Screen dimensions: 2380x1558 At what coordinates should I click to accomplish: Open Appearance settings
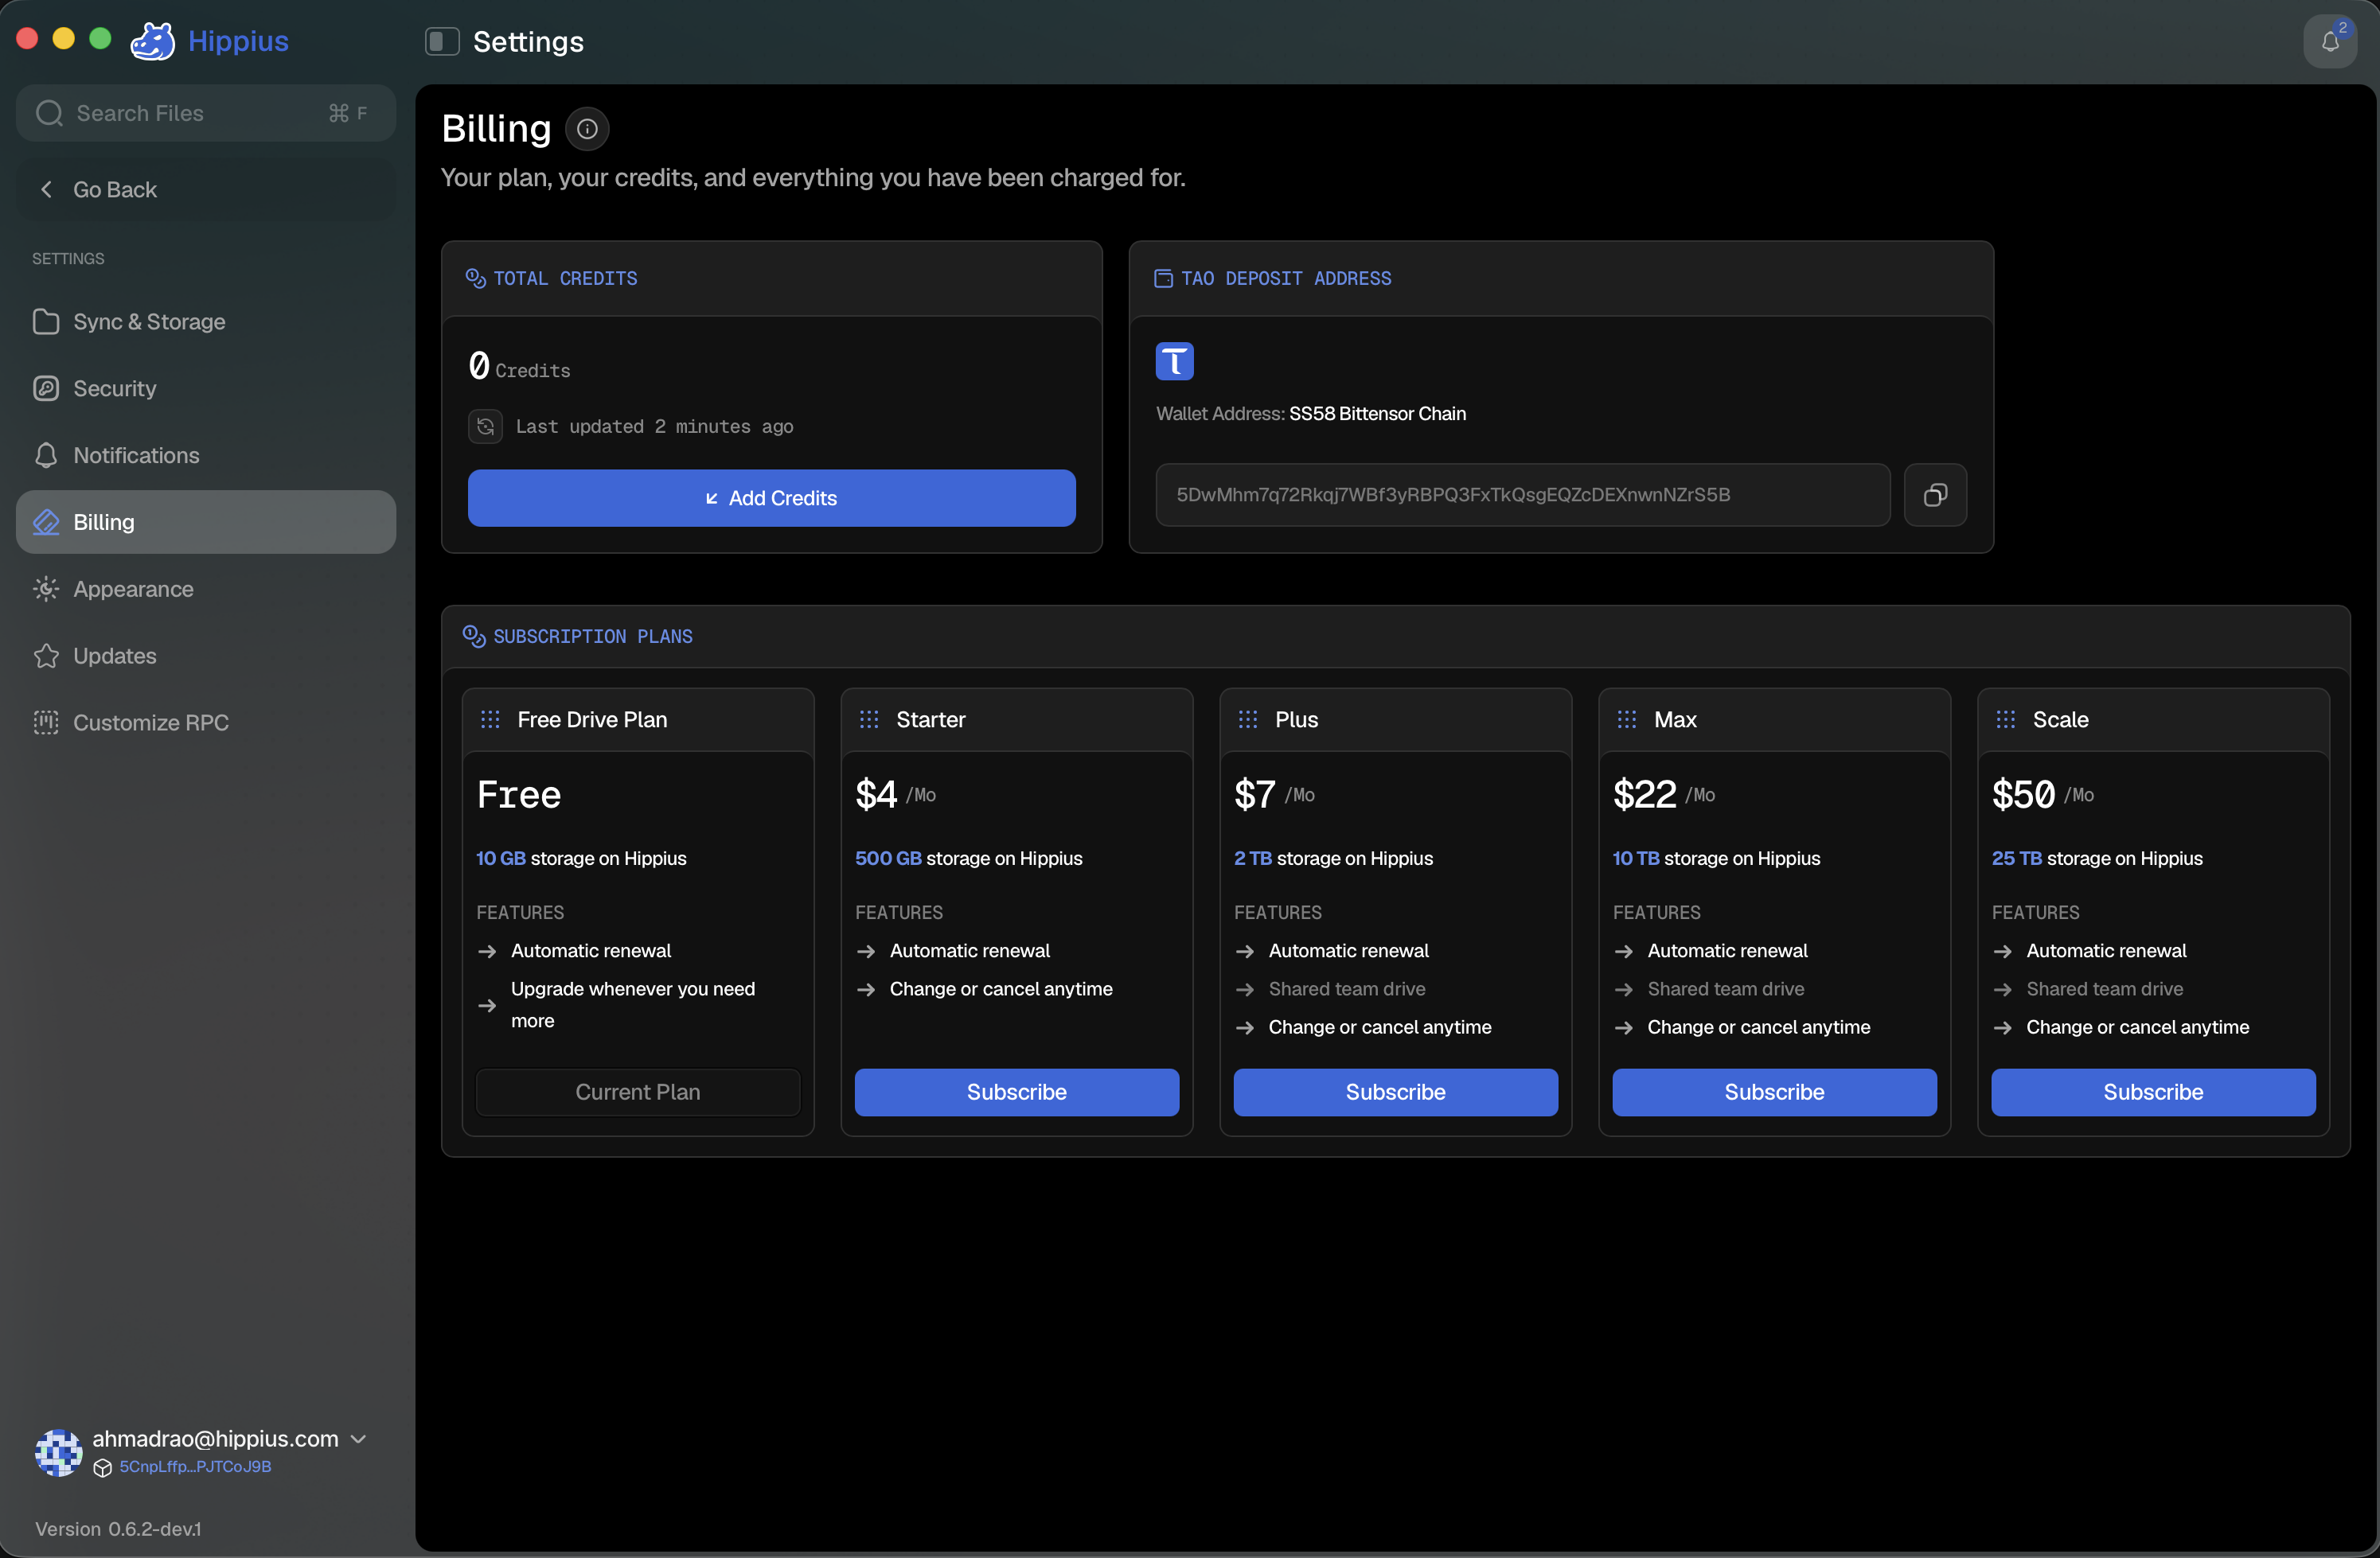pos(206,589)
